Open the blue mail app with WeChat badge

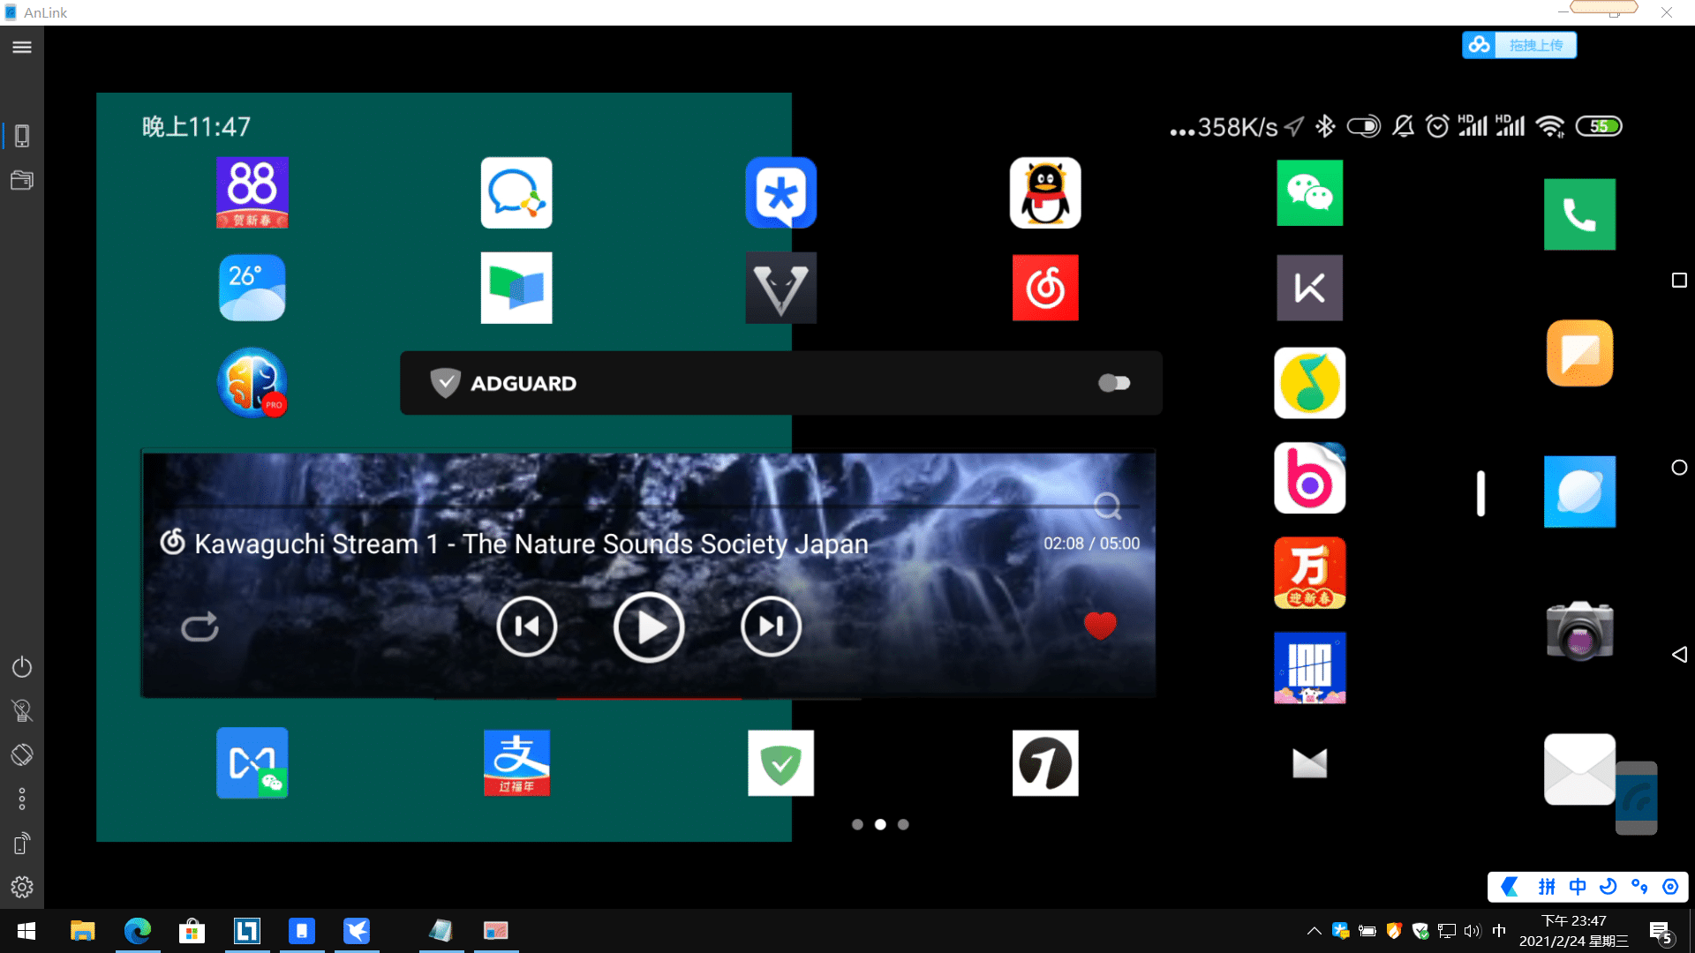click(x=252, y=763)
